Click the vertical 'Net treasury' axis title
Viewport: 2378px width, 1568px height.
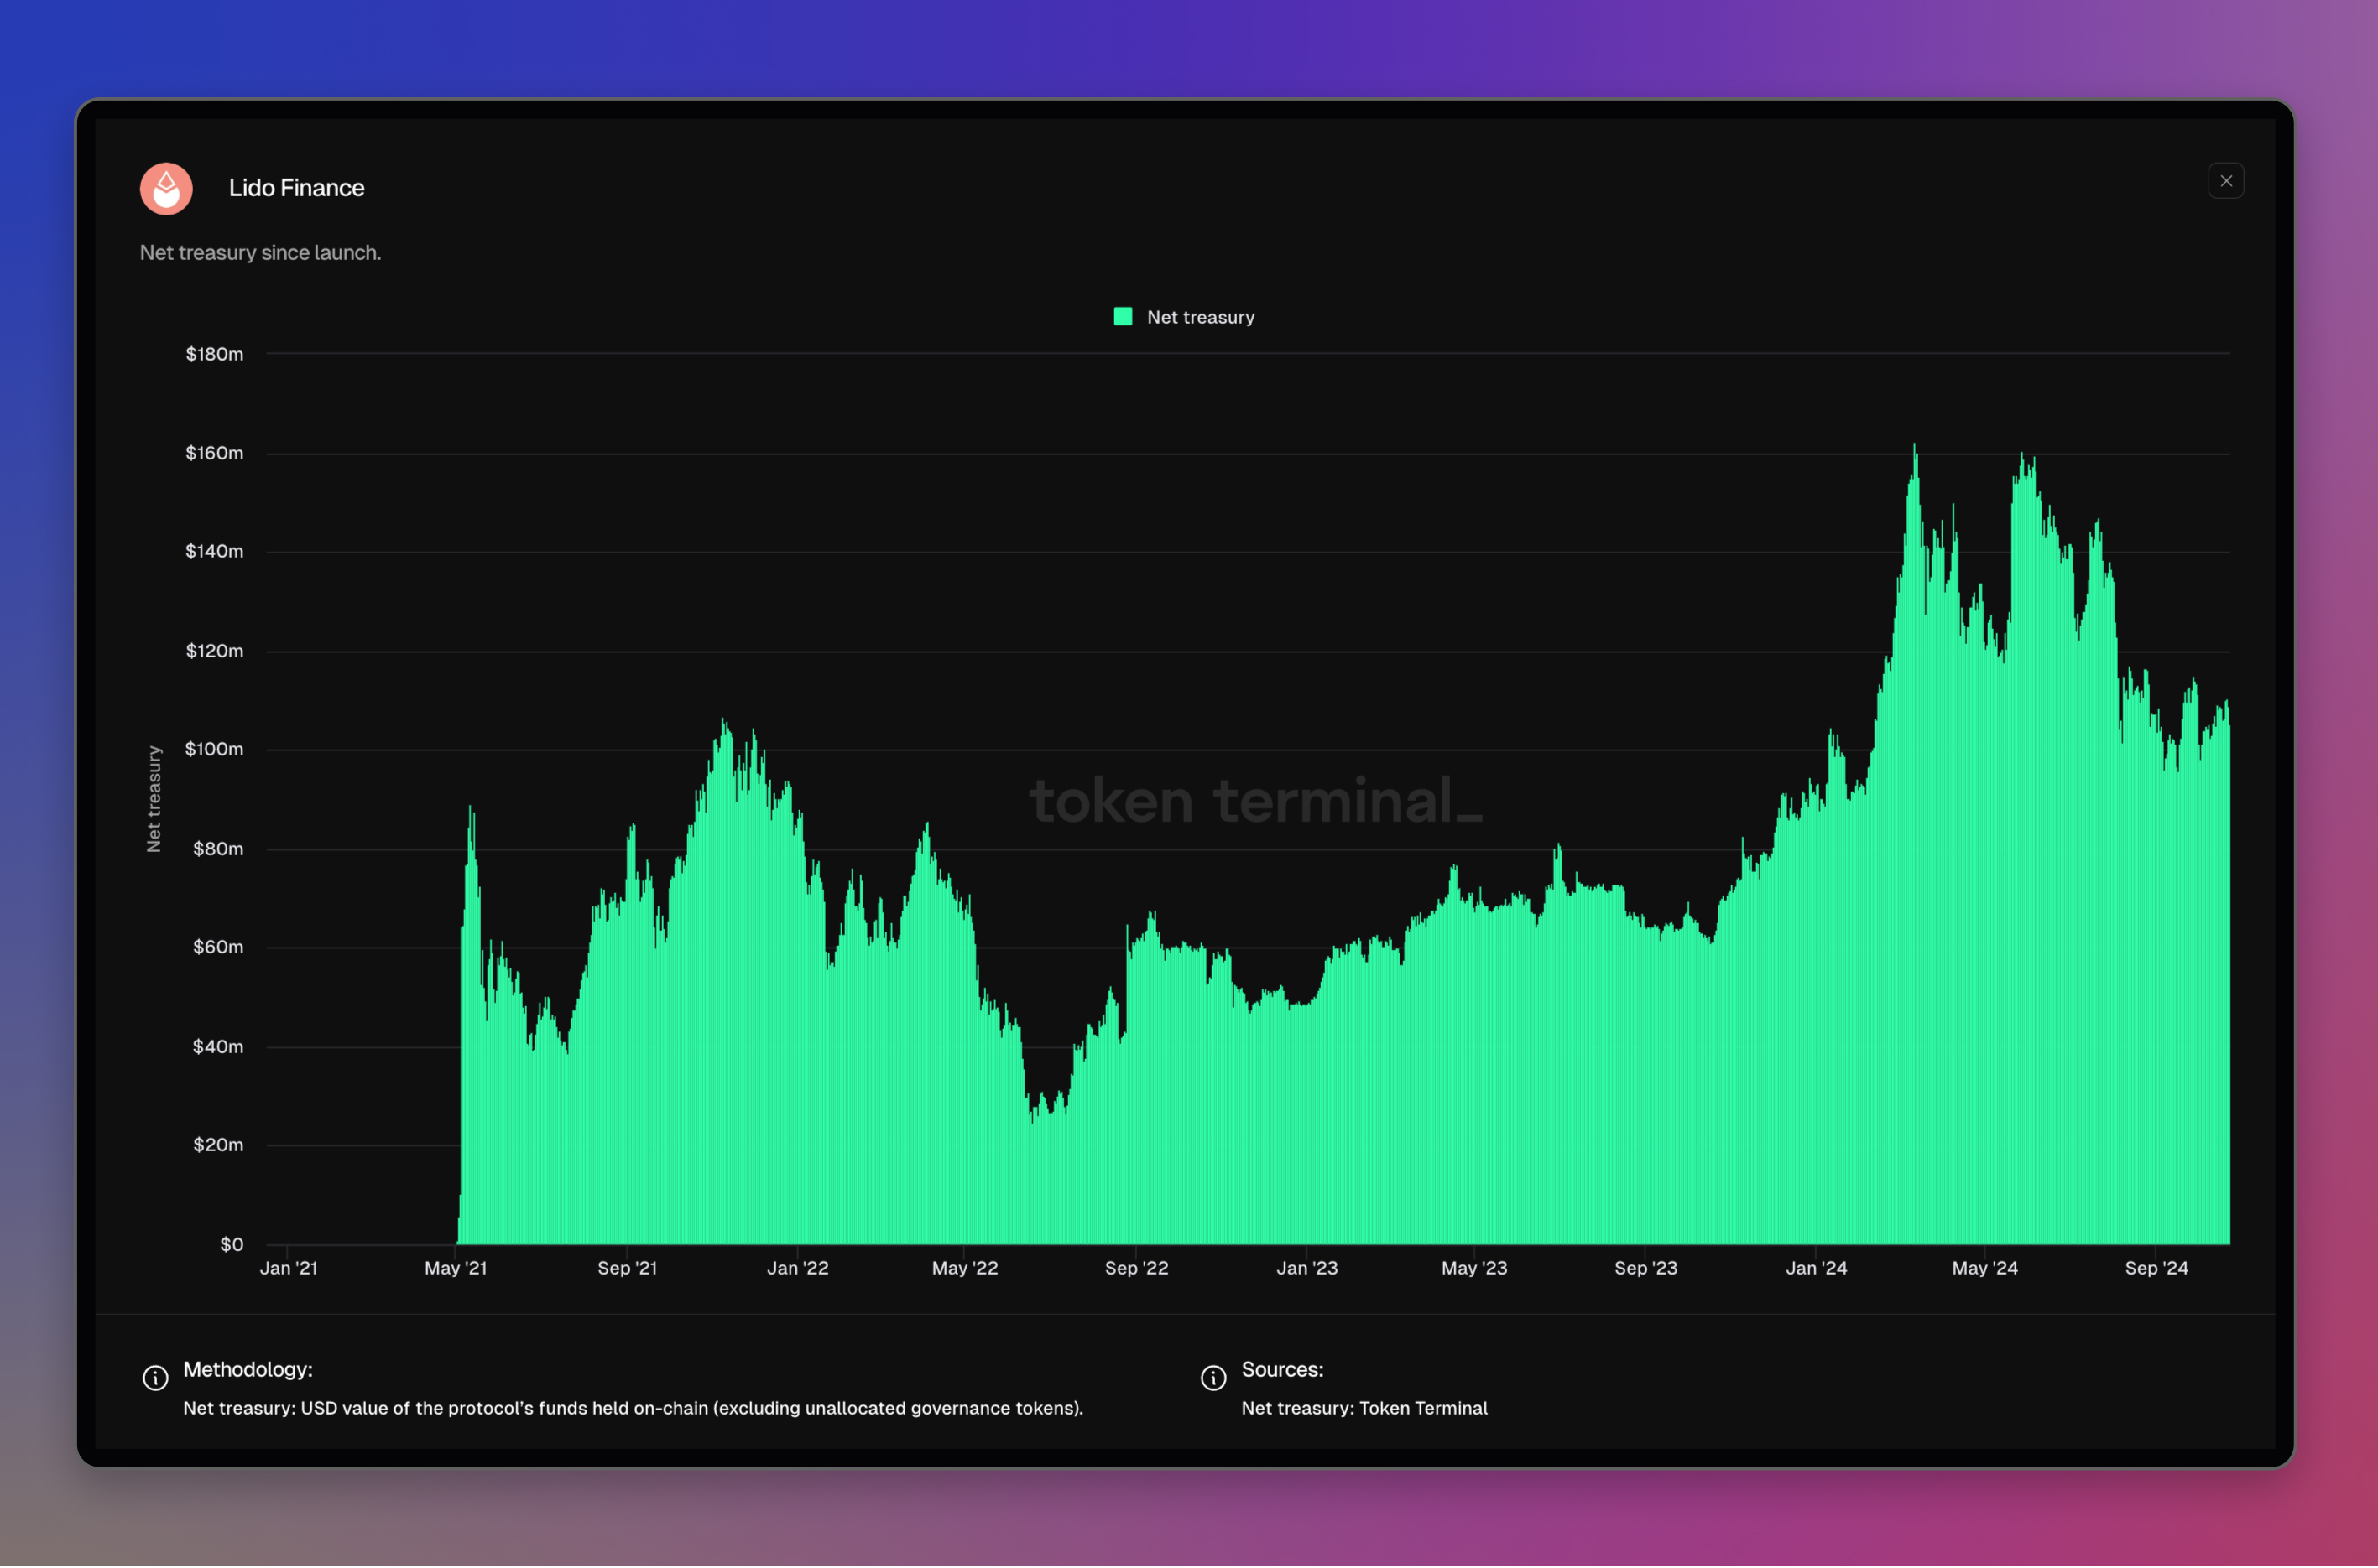pyautogui.click(x=154, y=799)
